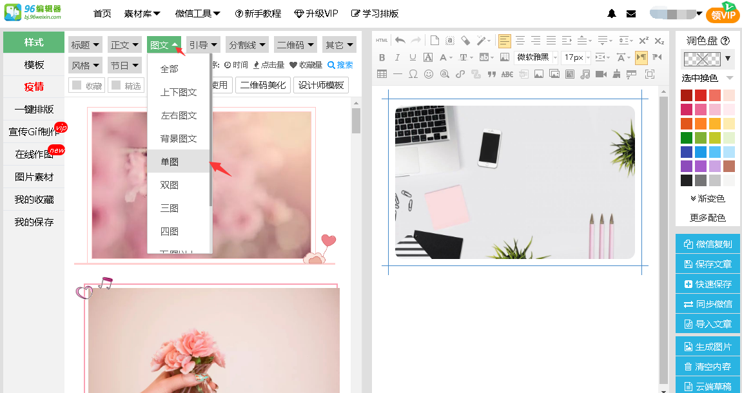Image resolution: width=742 pixels, height=393 pixels.
Task: Apply right alignment to the text
Action: pyautogui.click(x=536, y=41)
